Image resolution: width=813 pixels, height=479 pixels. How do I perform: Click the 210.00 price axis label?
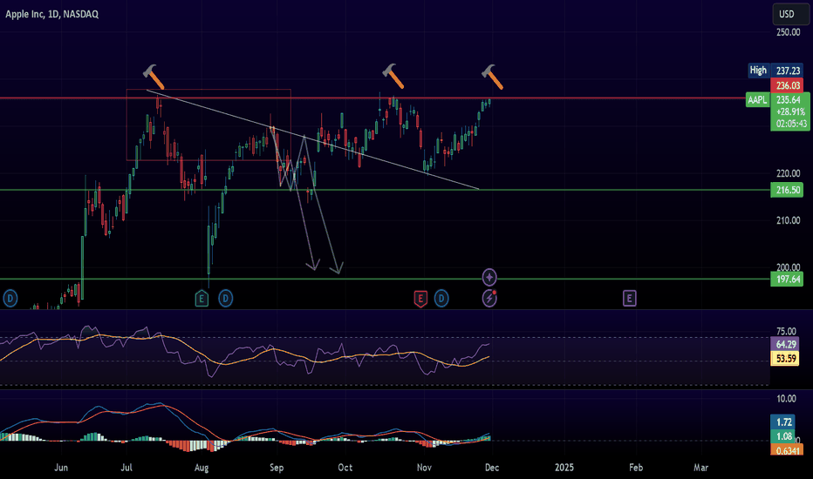pos(788,220)
